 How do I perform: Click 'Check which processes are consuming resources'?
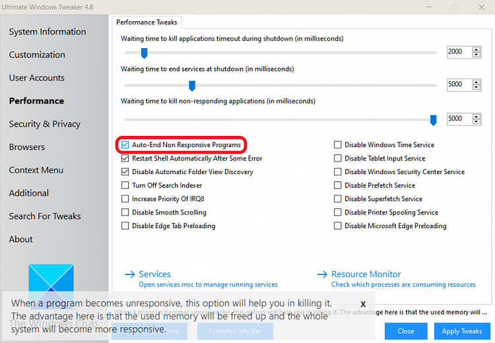click(403, 284)
